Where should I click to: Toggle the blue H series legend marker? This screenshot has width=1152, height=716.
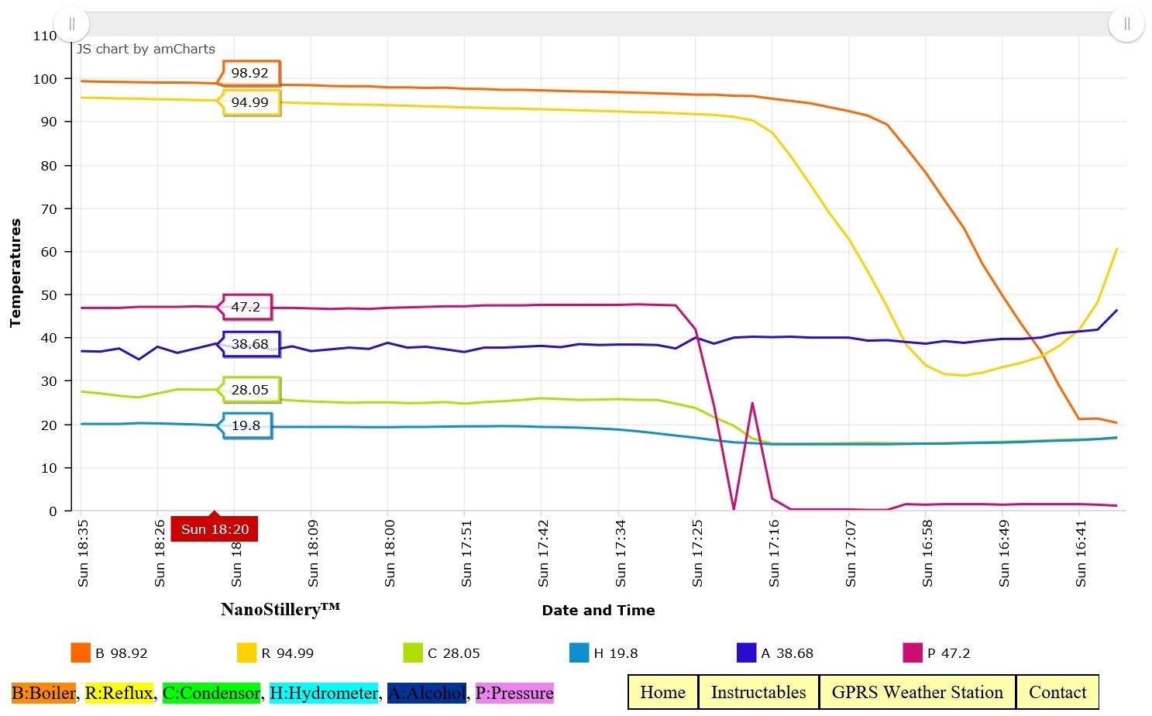(579, 652)
